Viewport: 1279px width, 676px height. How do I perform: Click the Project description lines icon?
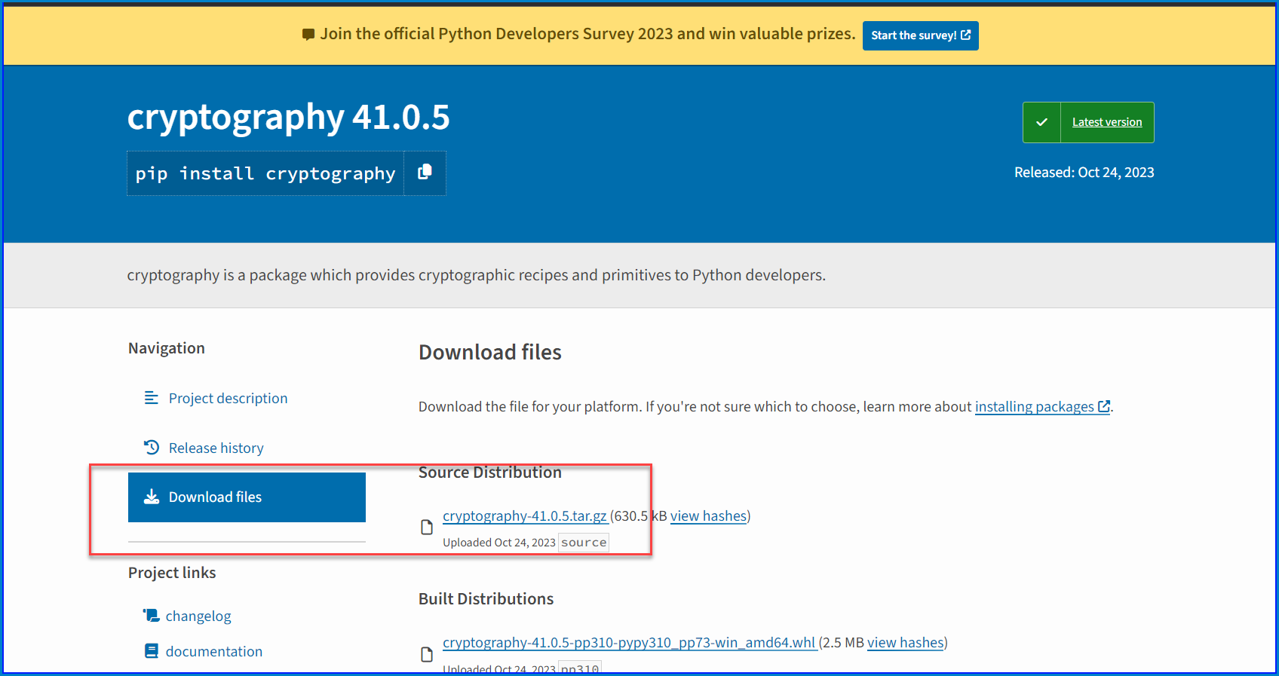(152, 398)
